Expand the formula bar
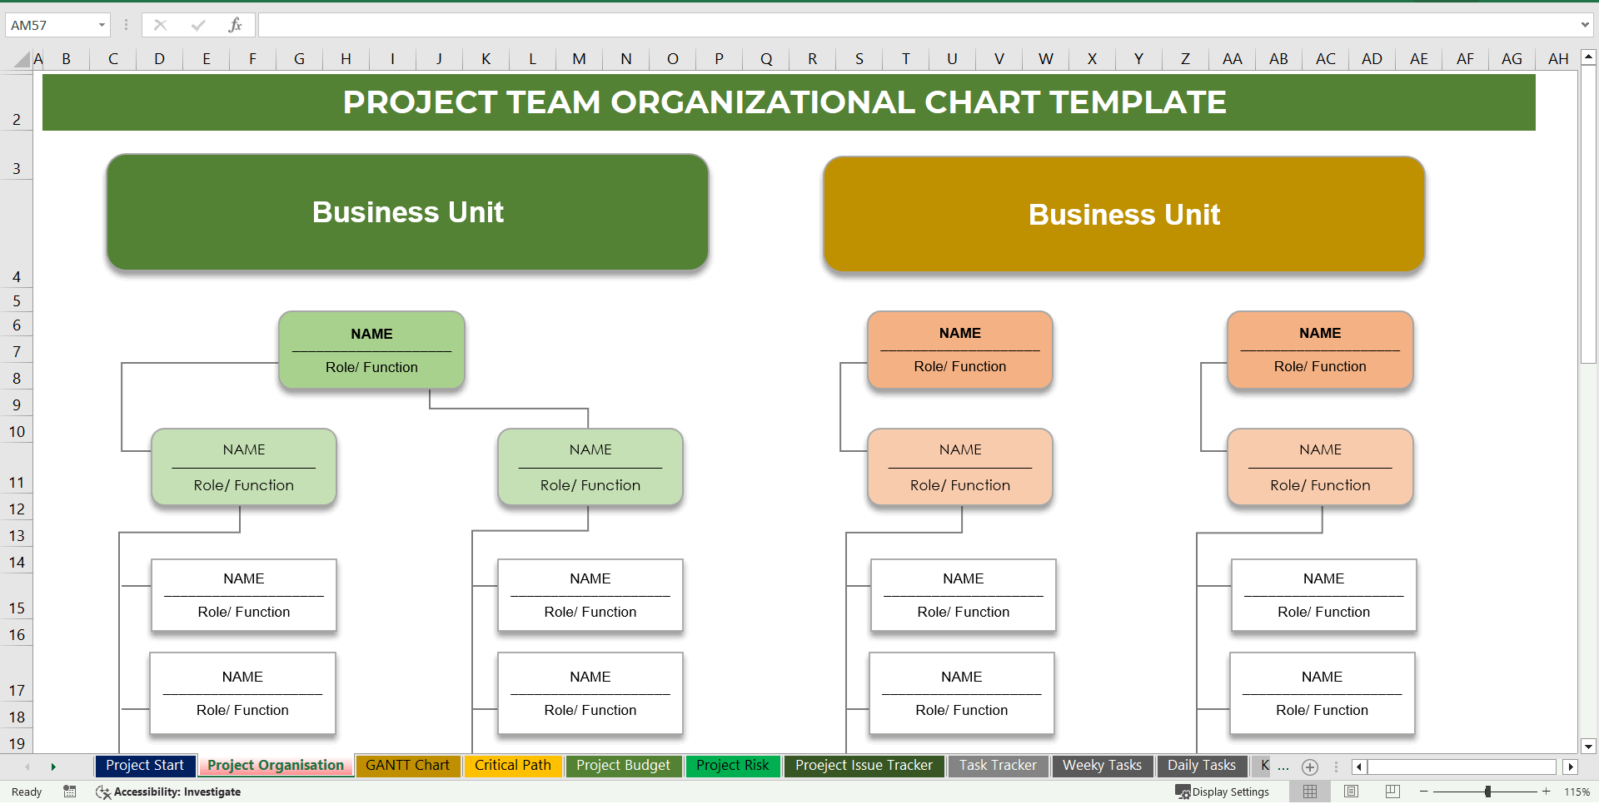The height and width of the screenshot is (804, 1599). [1586, 25]
